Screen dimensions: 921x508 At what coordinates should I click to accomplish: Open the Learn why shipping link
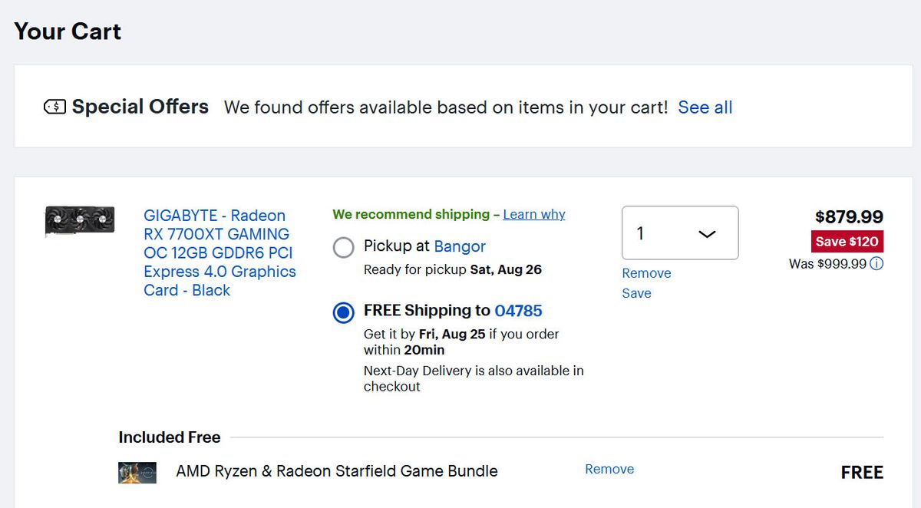pyautogui.click(x=534, y=215)
